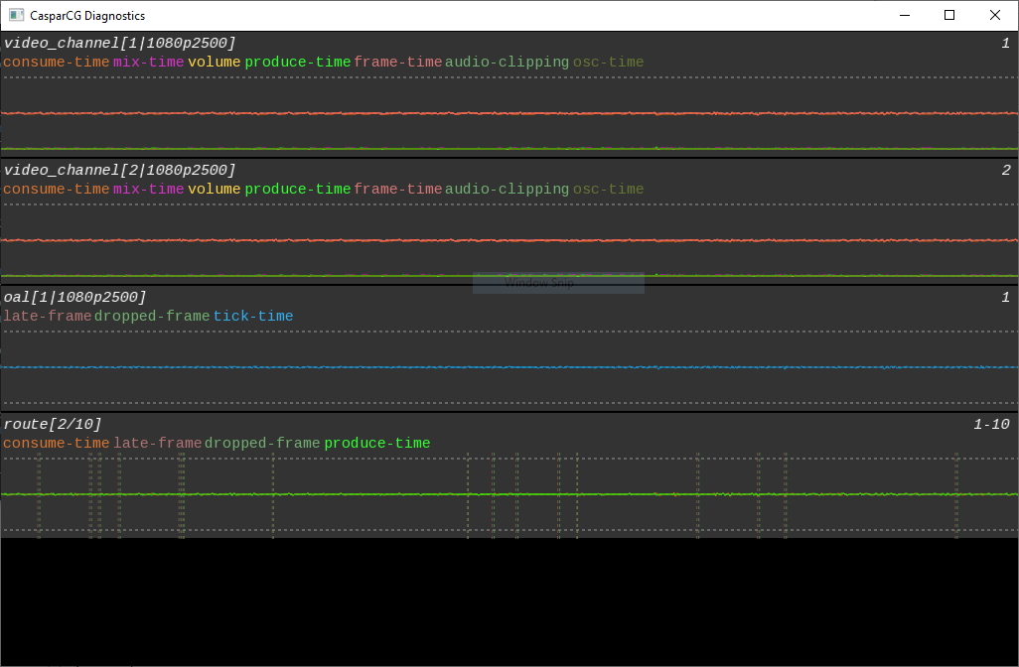1019x667 pixels.
Task: Close the CasparCG Diagnostics window
Action: [995, 15]
